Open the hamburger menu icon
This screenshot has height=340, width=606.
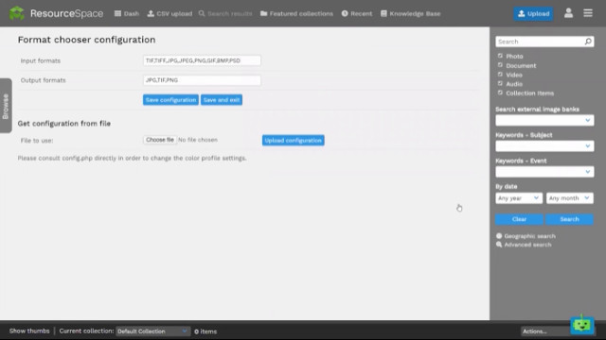pos(588,13)
